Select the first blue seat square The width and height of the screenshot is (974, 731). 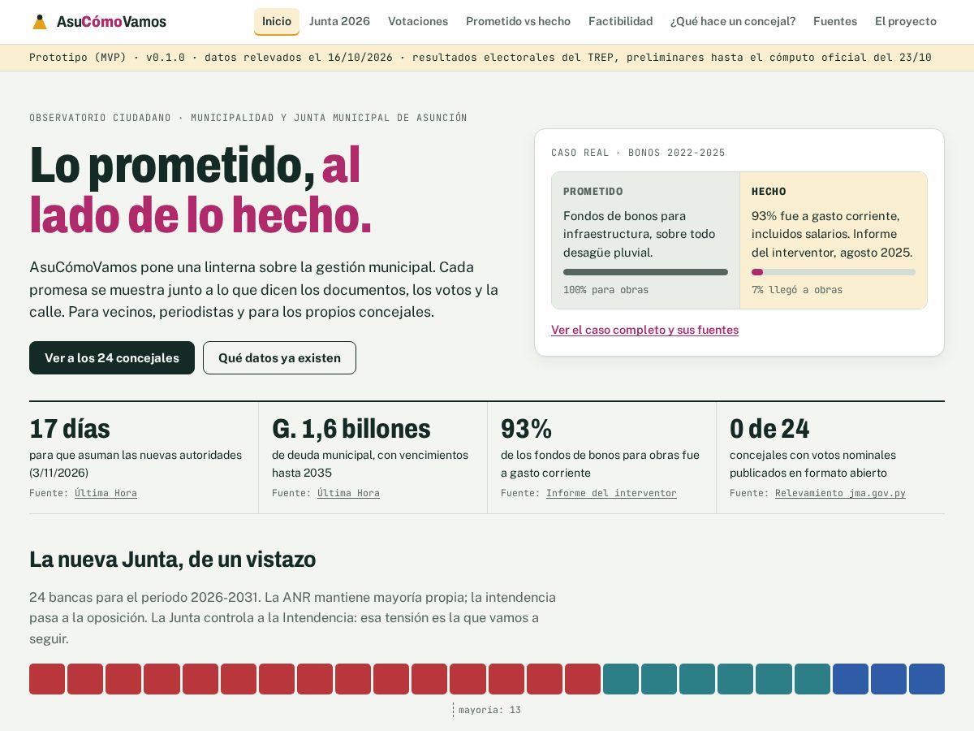pyautogui.click(x=851, y=679)
